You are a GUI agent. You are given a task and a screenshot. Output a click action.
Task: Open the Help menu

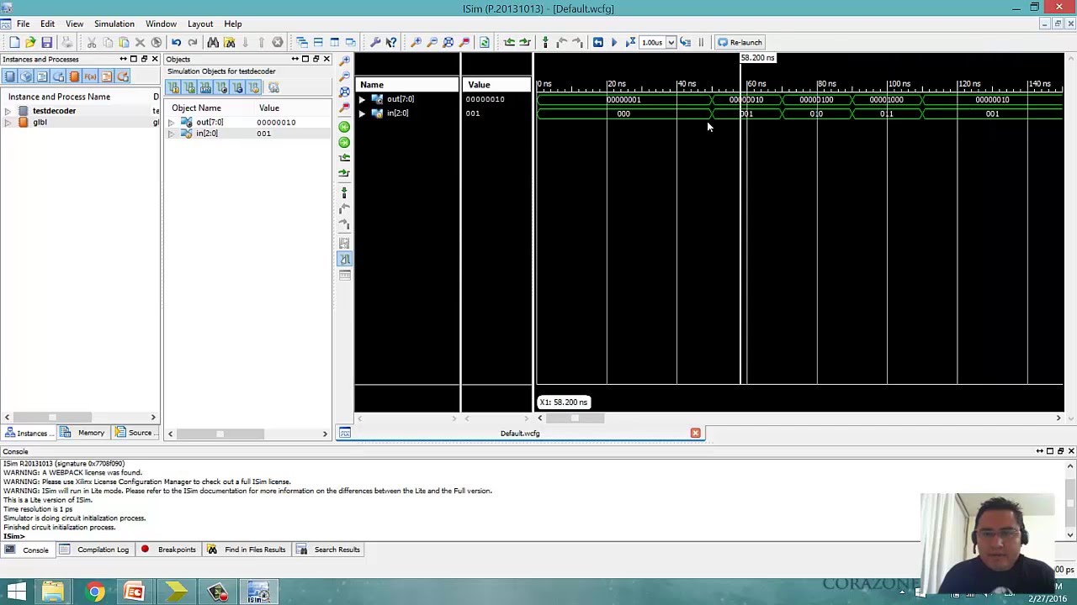point(232,24)
